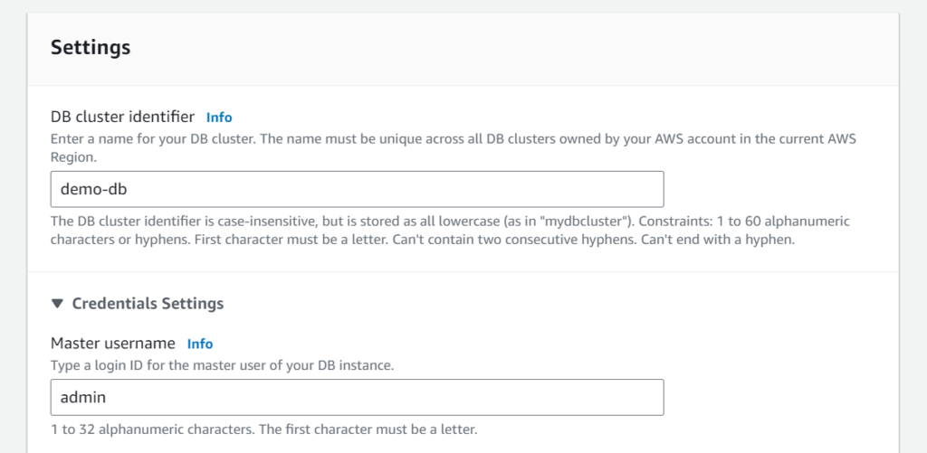Click gray page background left of Settings panel
927x453 pixels.
[x=13, y=236]
